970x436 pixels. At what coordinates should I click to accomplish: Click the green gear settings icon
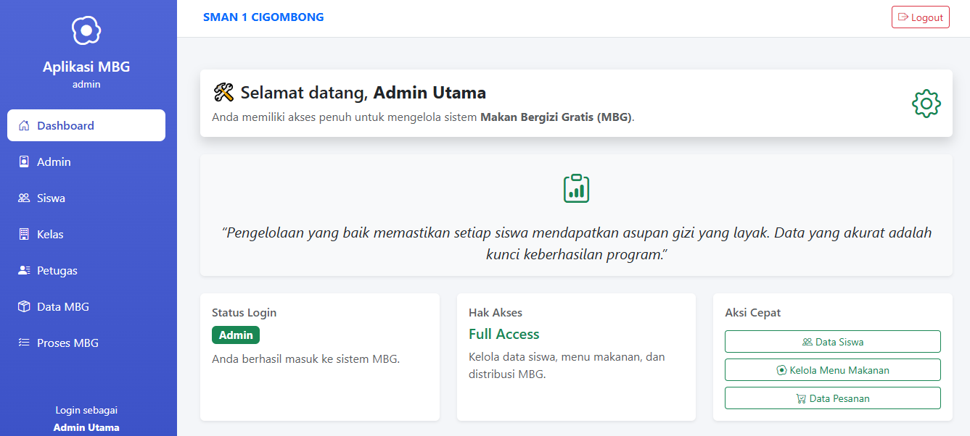pyautogui.click(x=926, y=104)
